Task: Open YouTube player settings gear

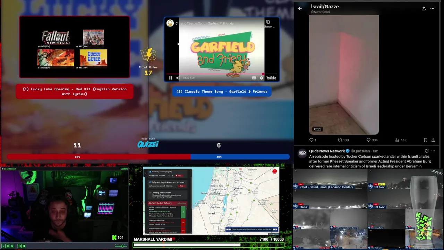Action: pyautogui.click(x=261, y=78)
